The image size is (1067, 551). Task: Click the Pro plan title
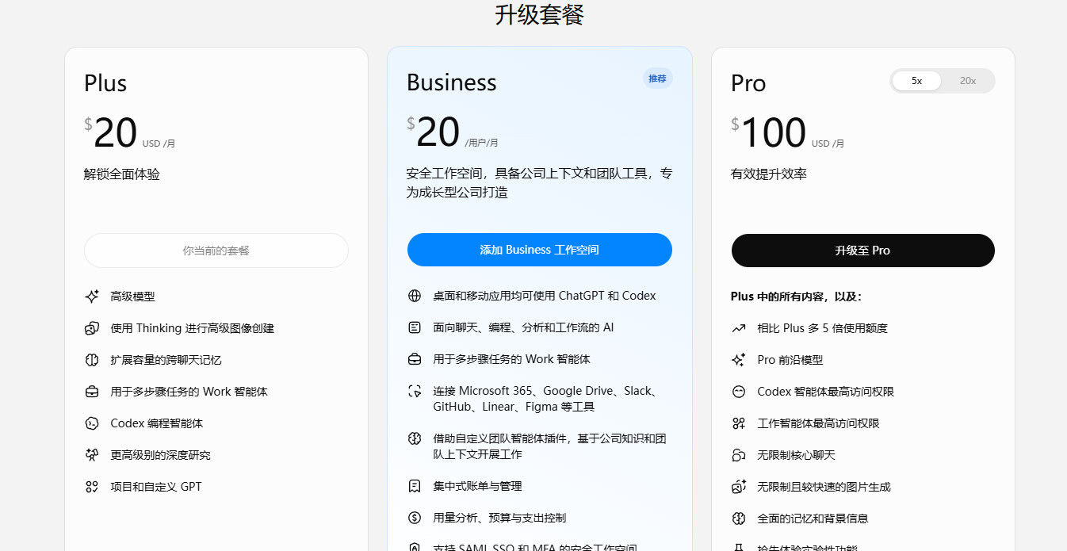pos(748,83)
